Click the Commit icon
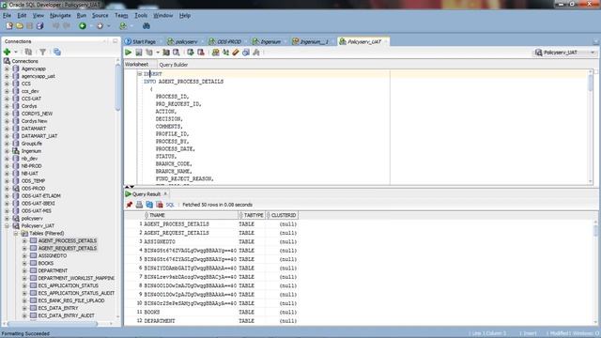601x338 pixels. click(191, 53)
